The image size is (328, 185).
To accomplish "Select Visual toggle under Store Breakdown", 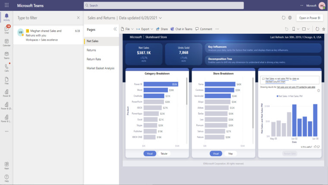I will pos(216,153).
